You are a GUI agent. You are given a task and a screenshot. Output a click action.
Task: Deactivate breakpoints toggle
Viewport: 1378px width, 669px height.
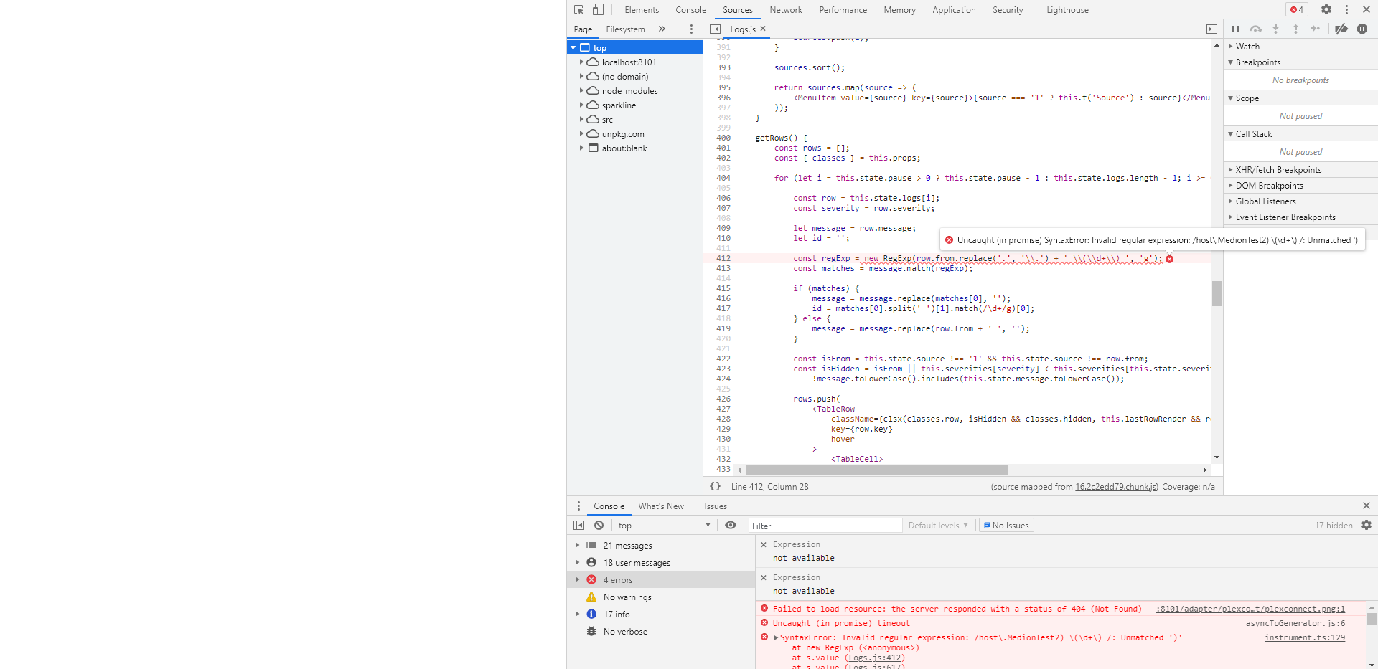click(1341, 29)
